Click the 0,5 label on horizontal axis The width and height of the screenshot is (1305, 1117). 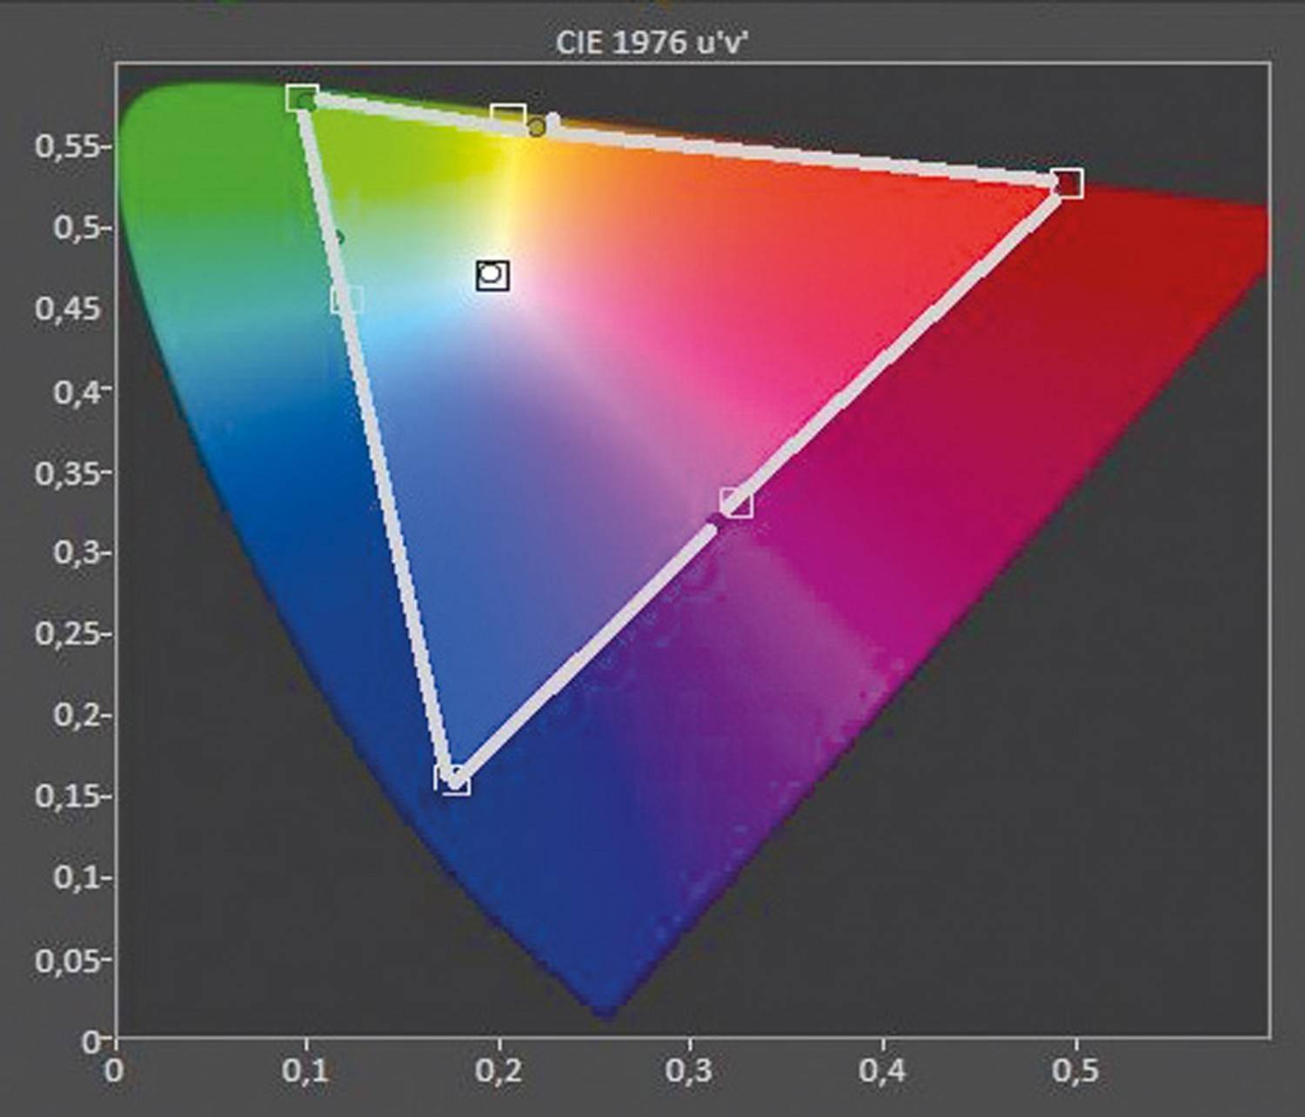[x=1074, y=1071]
